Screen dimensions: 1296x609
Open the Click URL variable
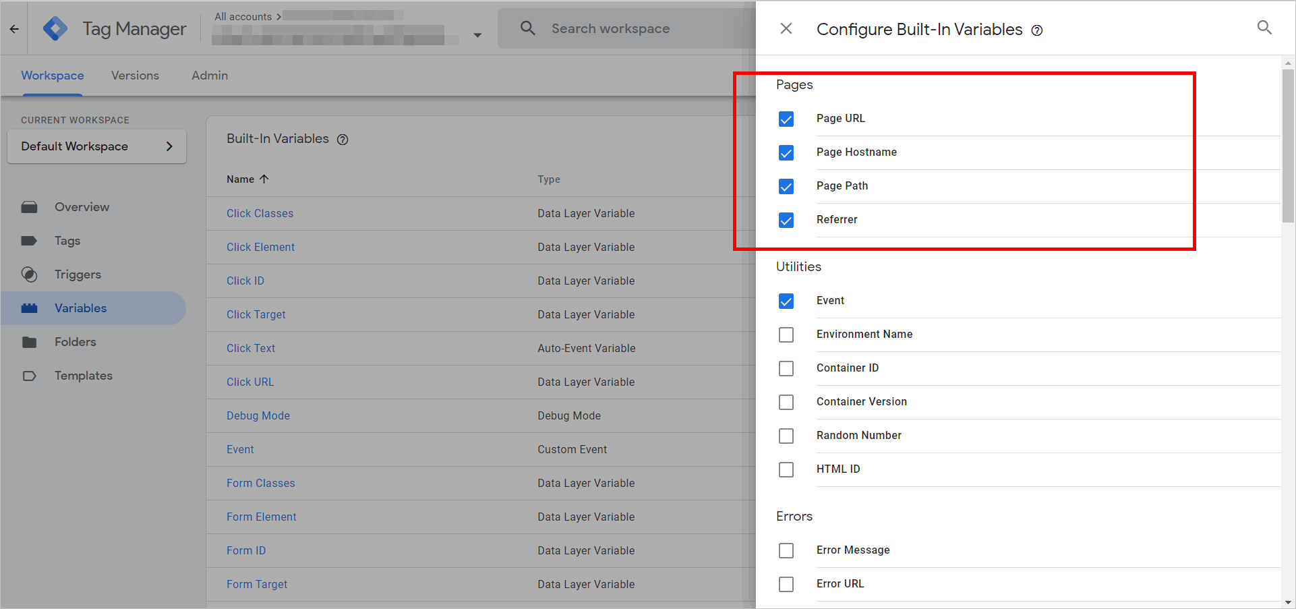pyautogui.click(x=250, y=382)
